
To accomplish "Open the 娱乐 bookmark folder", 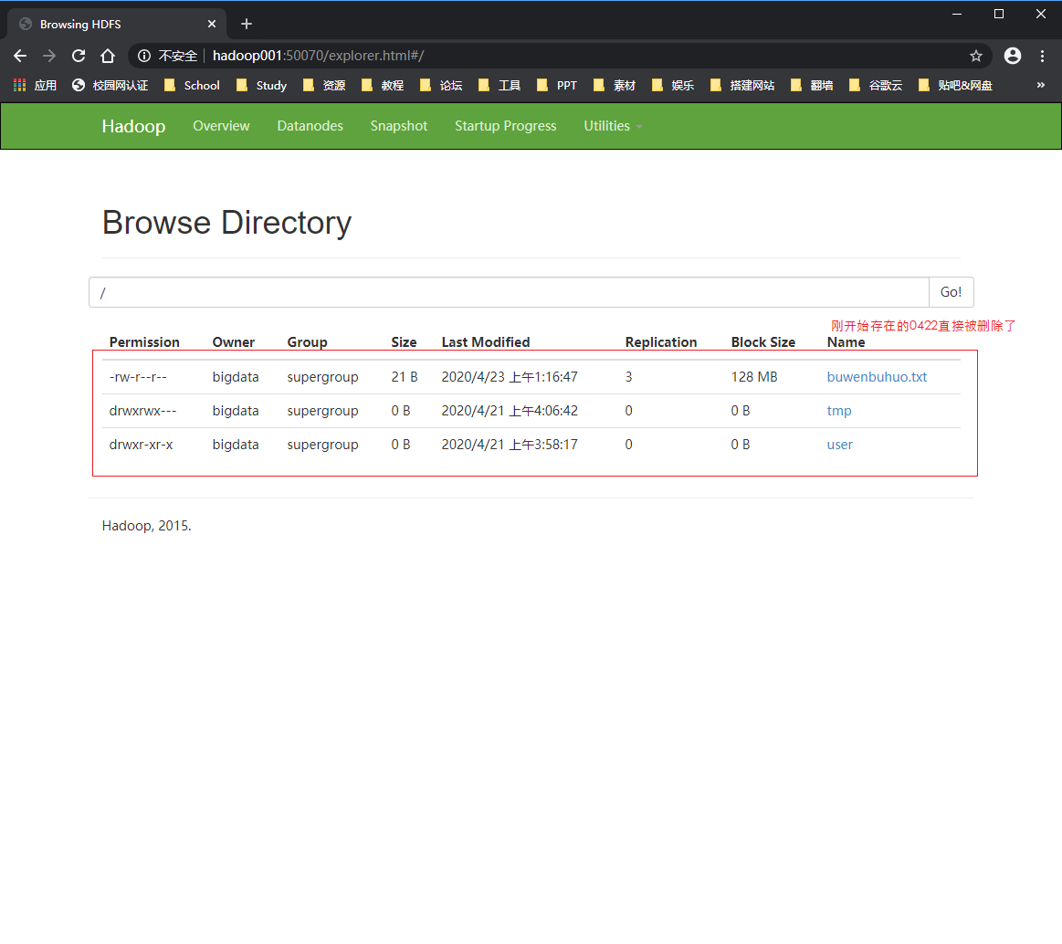I will [x=673, y=85].
